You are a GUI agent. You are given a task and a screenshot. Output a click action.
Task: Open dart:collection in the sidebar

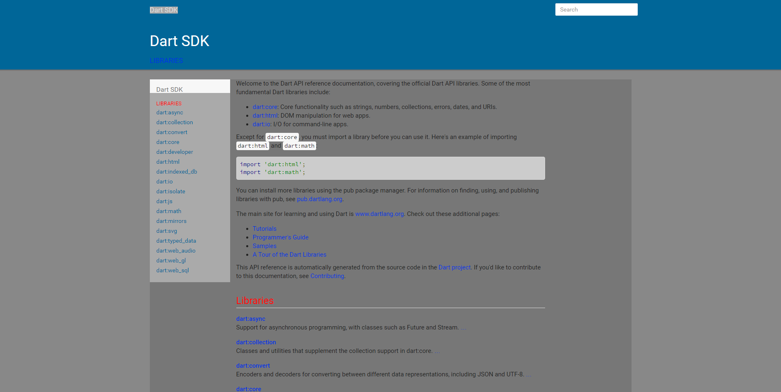(x=175, y=122)
